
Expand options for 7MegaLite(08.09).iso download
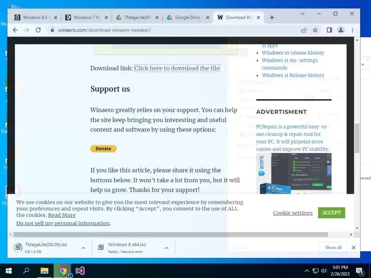point(83,248)
